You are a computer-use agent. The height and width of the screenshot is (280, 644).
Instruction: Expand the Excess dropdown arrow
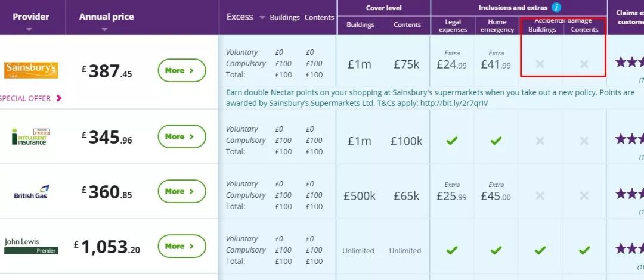click(262, 18)
